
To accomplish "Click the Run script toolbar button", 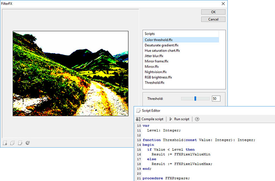I will click(x=179, y=119).
